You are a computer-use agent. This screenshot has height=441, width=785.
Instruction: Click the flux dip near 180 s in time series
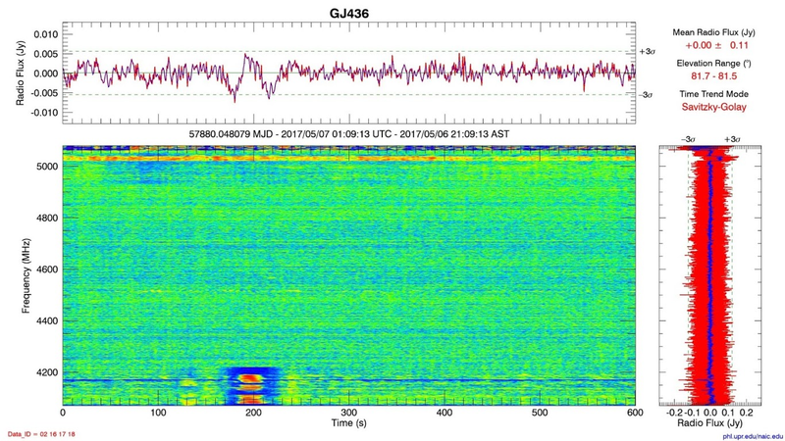235,96
